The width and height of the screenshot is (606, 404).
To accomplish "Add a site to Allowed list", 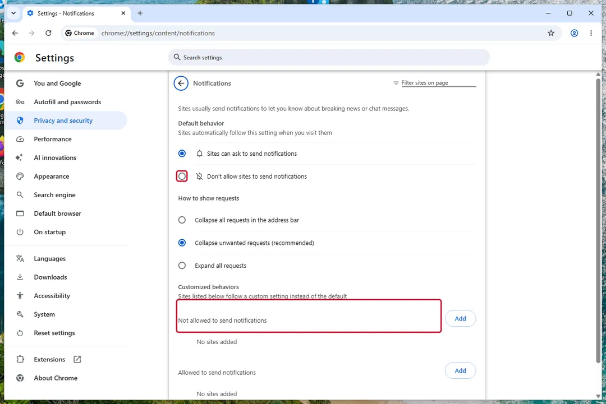I will (460, 371).
